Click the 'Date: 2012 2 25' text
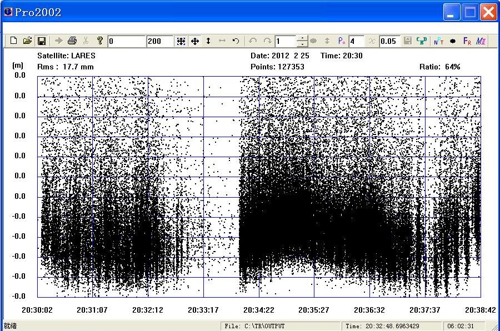Image resolution: width=500 pixels, height=331 pixels. pos(279,56)
